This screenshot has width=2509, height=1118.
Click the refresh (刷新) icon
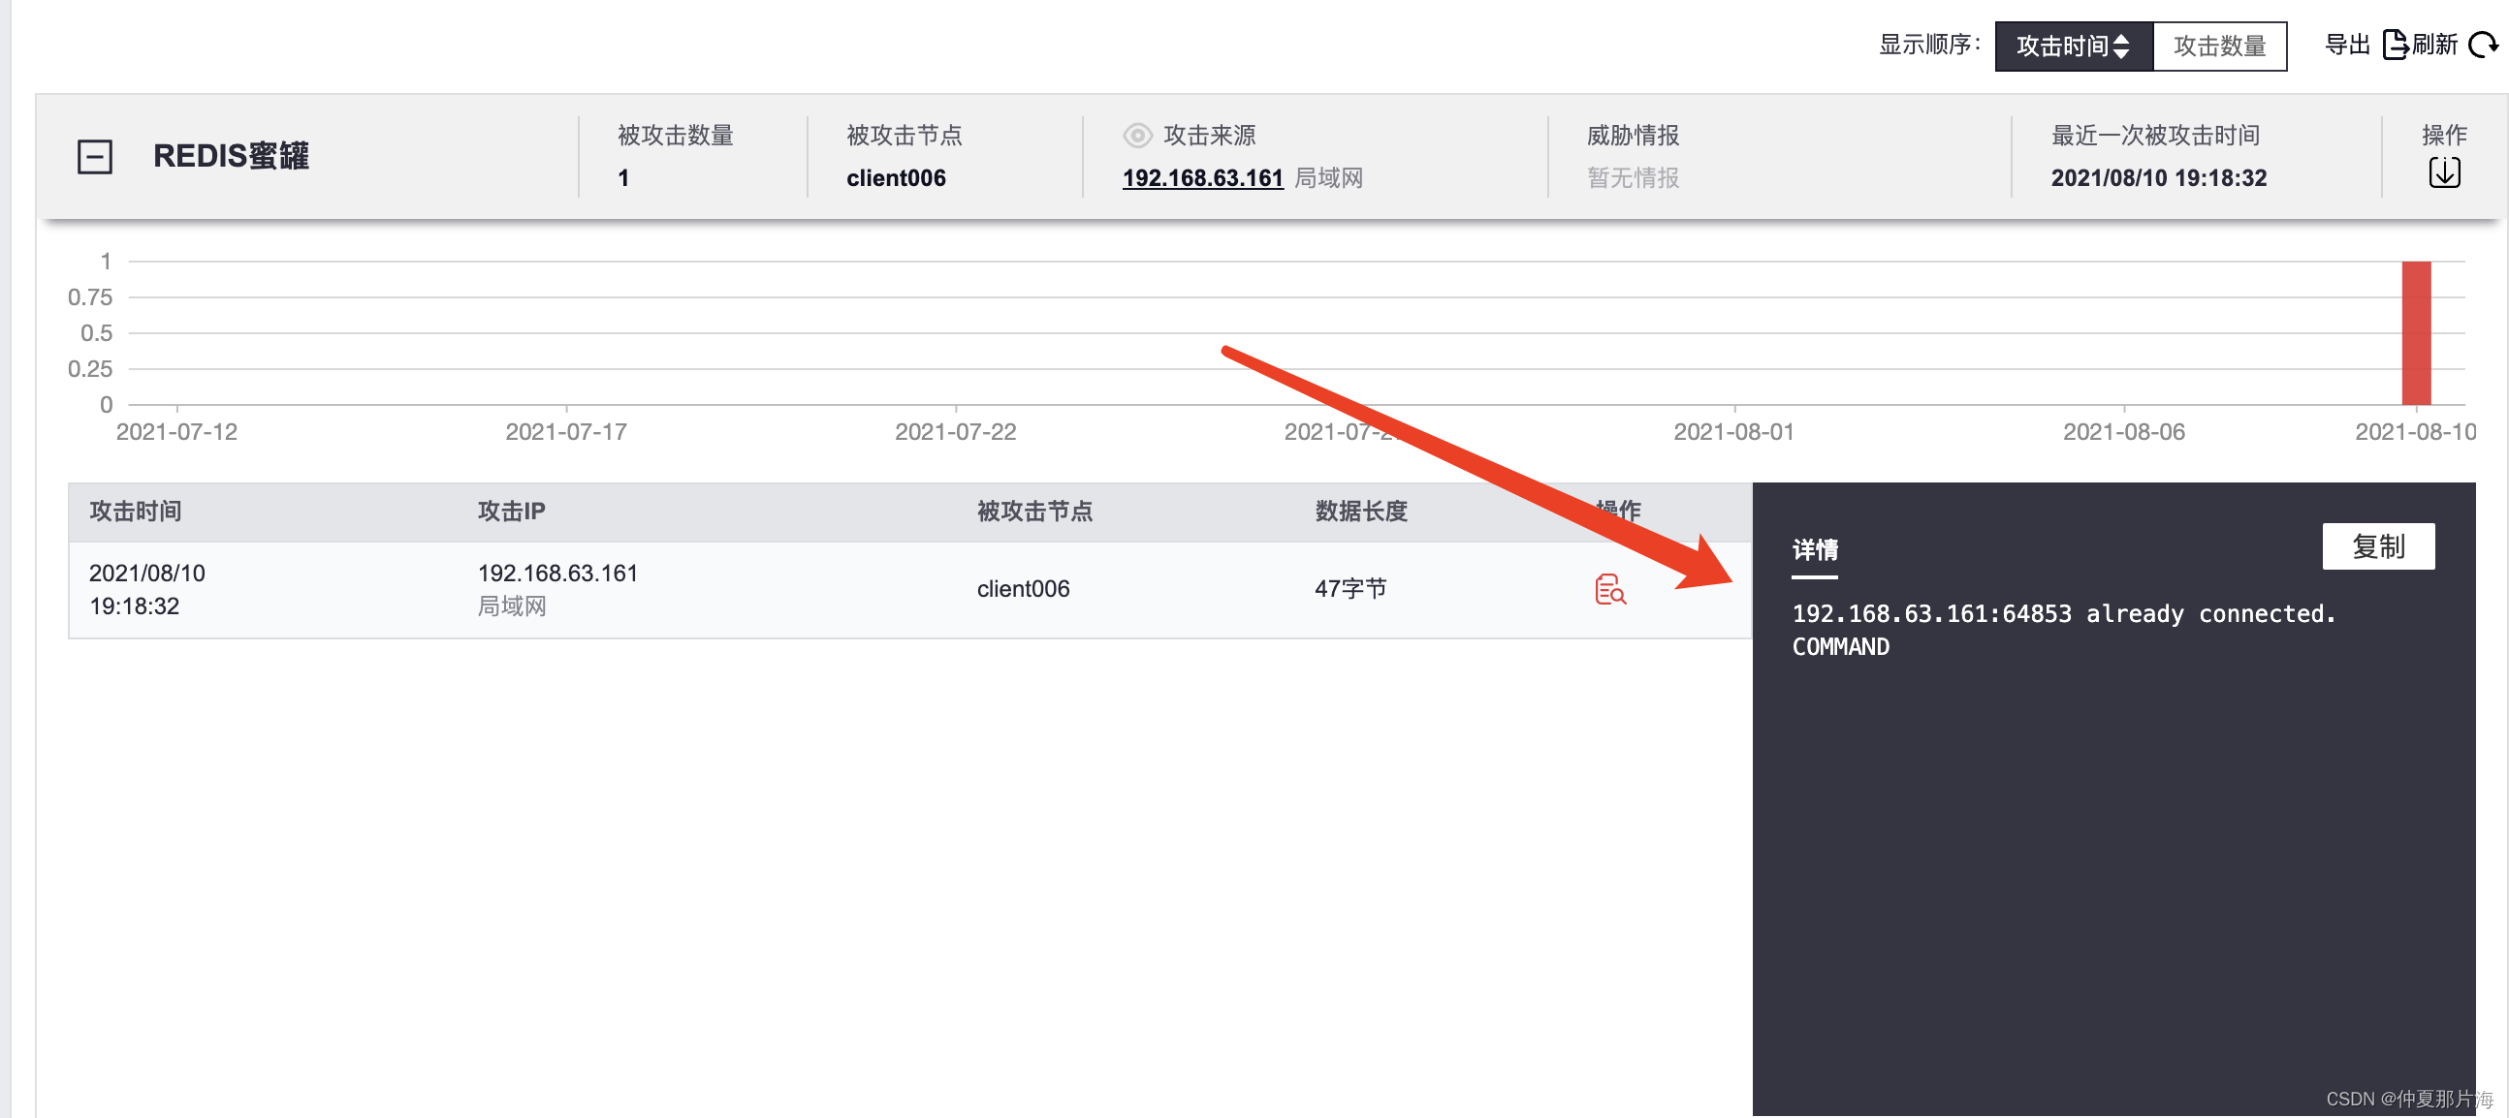pyautogui.click(x=2482, y=45)
